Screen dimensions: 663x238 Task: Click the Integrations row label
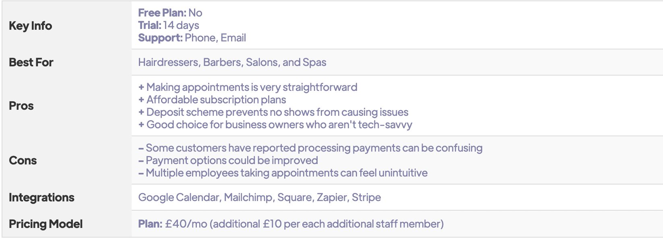click(41, 197)
